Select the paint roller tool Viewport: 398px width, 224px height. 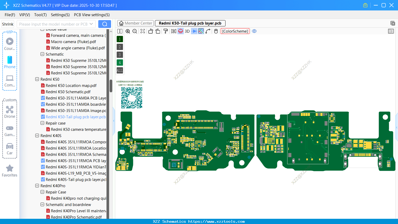coord(166,31)
